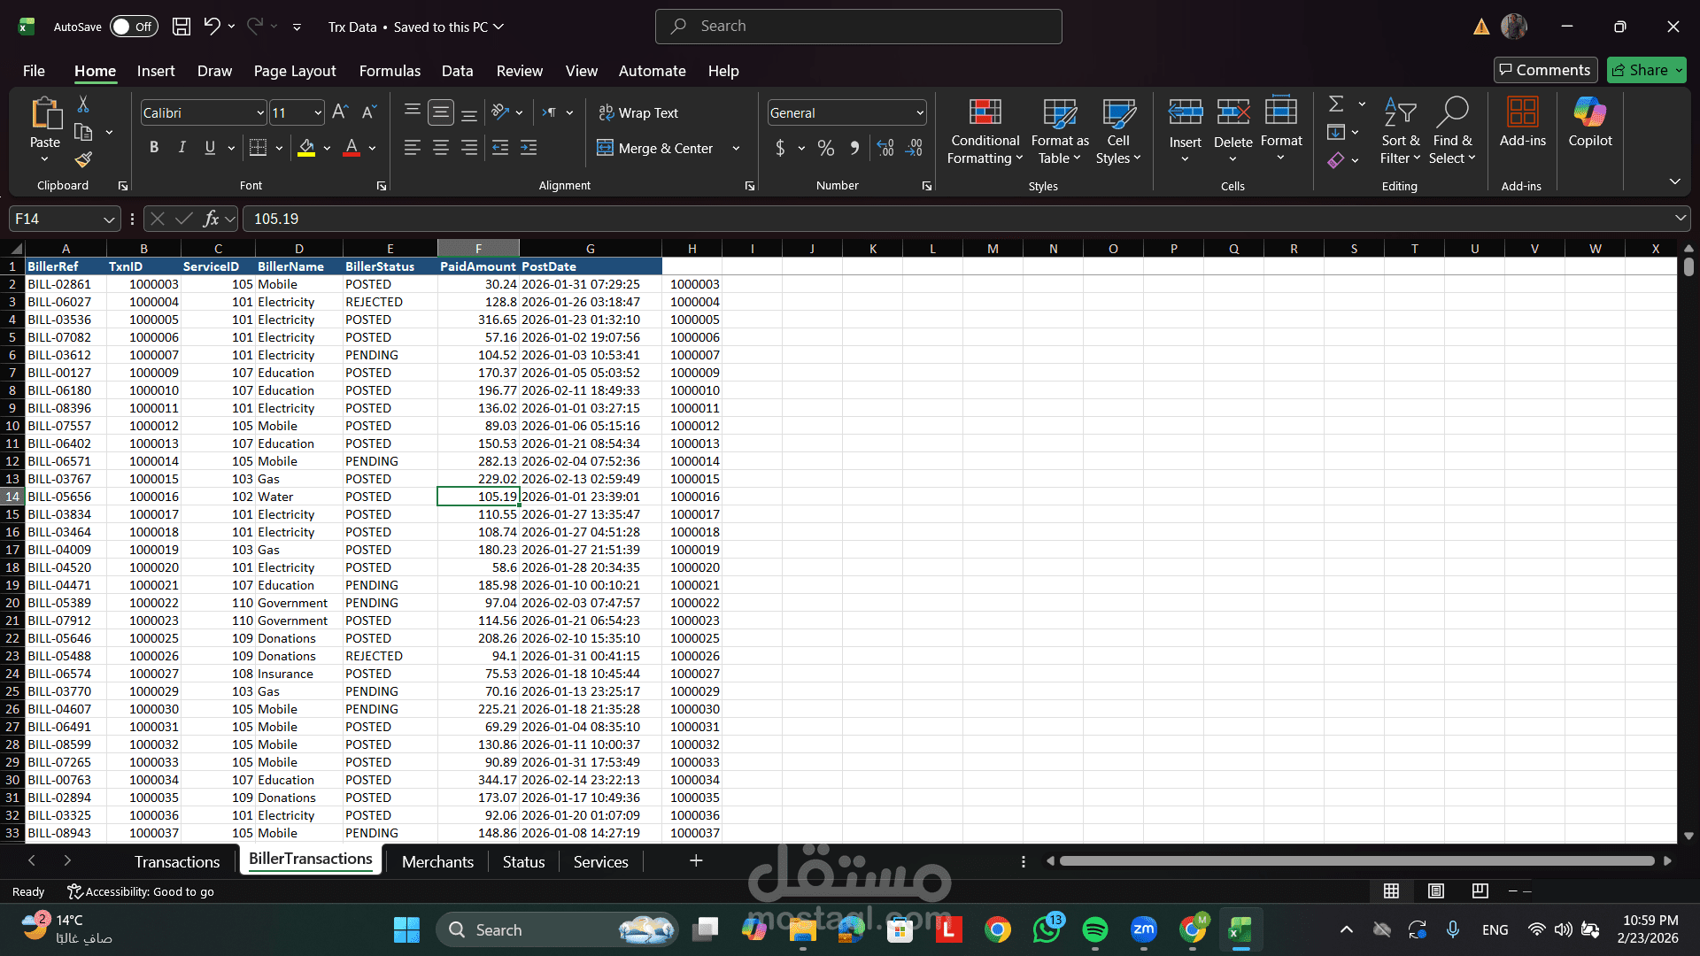This screenshot has height=956, width=1700.
Task: Toggle the AutoSave switch
Action: coord(133,27)
